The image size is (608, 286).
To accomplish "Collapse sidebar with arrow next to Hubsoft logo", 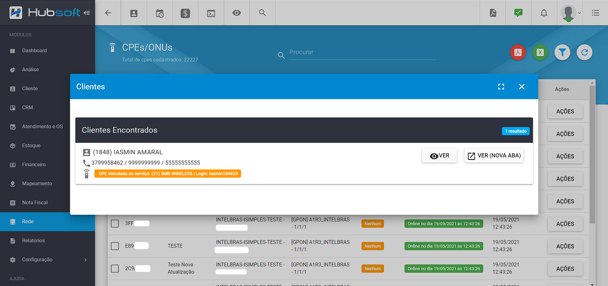I will [x=87, y=13].
